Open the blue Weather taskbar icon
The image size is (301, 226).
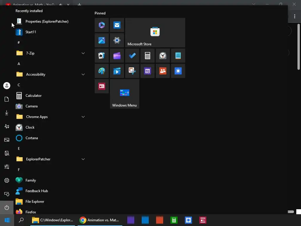point(188,220)
